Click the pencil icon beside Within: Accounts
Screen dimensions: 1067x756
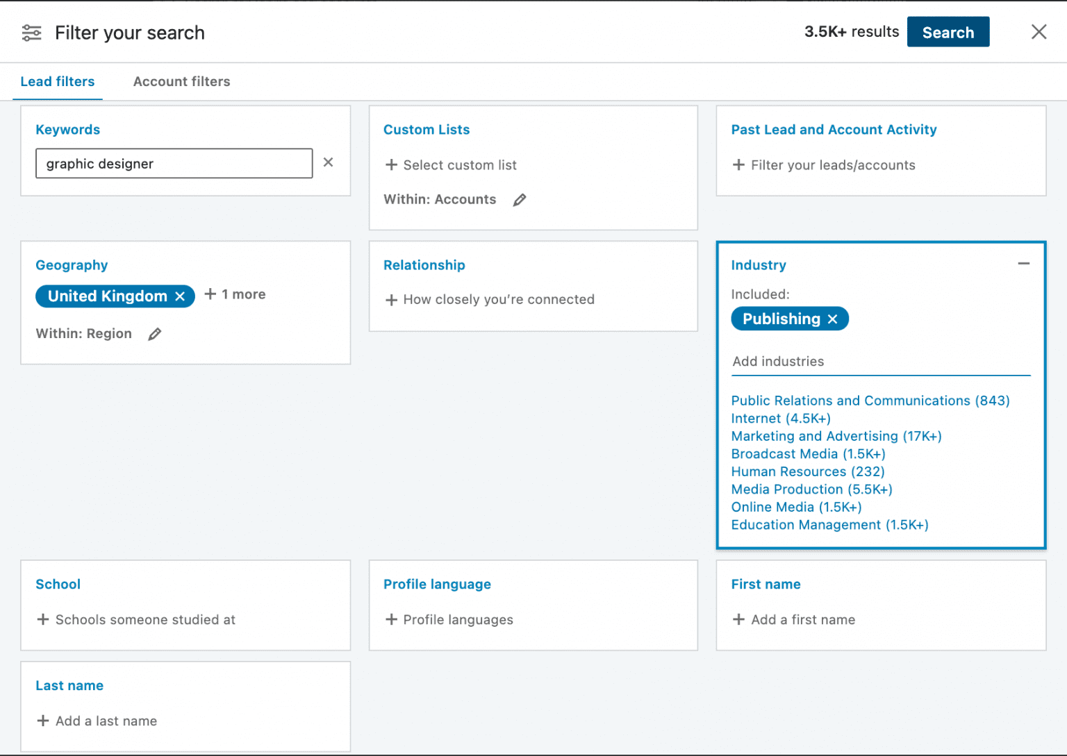pyautogui.click(x=519, y=200)
